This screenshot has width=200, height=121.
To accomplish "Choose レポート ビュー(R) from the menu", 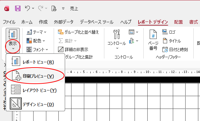I will pyautogui.click(x=36, y=62).
